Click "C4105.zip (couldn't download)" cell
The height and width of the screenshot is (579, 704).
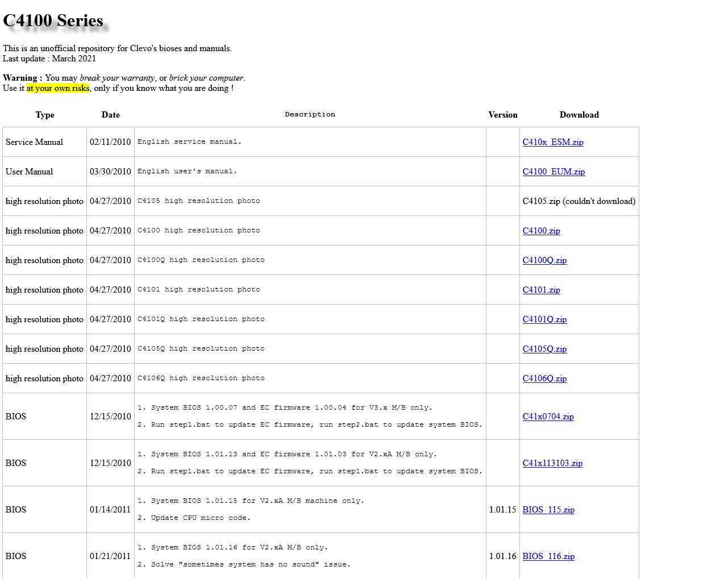pos(579,201)
